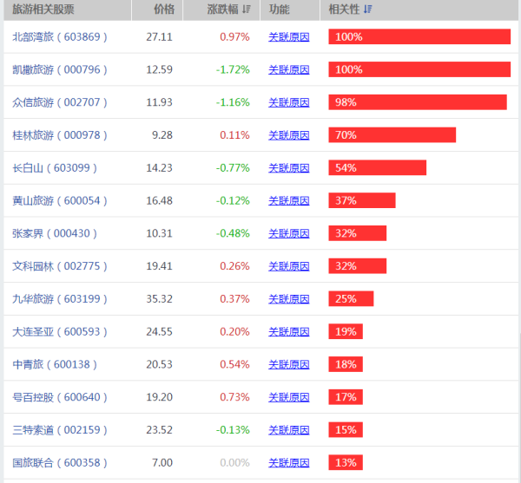Select stock 长白山 (603099)
Viewport: 521px width, 483px height.
(x=55, y=168)
